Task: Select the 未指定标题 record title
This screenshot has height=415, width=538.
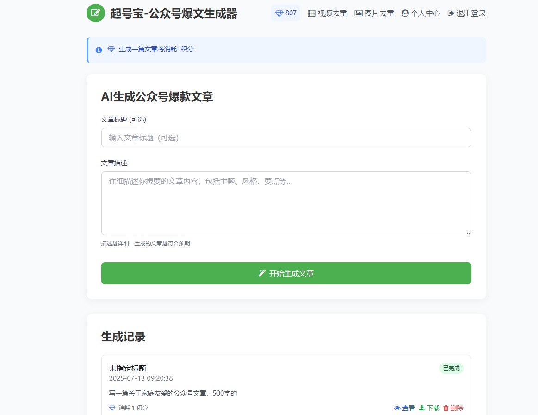Action: [127, 369]
